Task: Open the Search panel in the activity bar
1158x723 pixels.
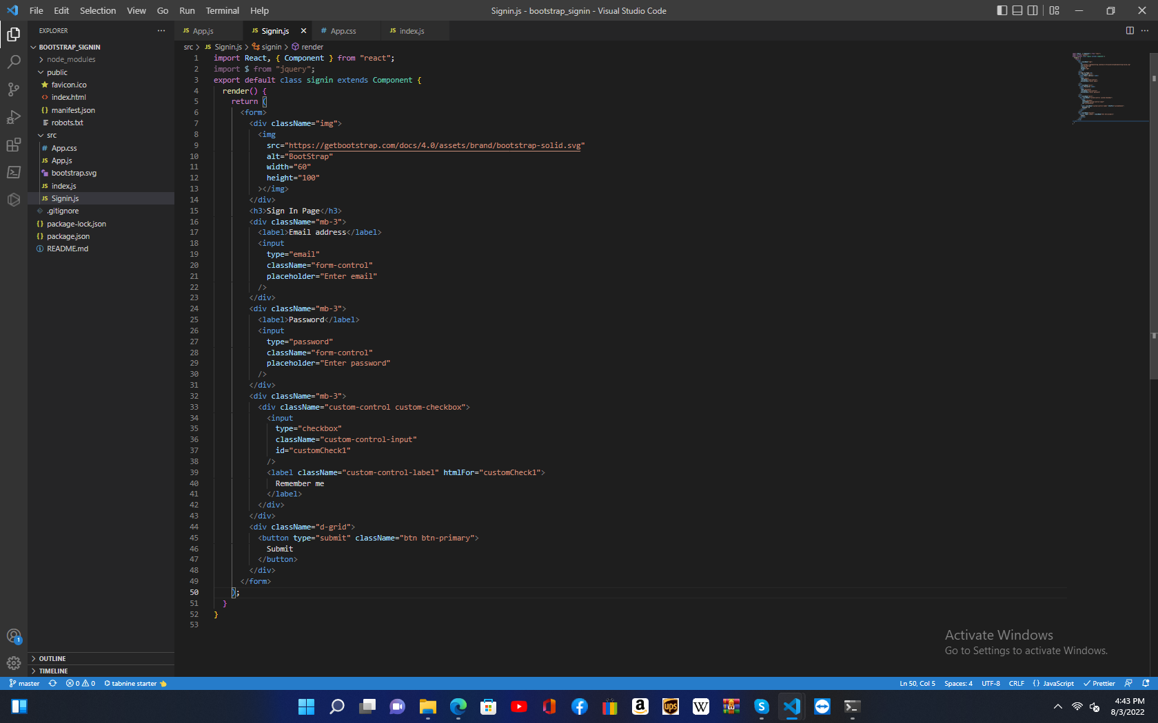Action: (13, 62)
